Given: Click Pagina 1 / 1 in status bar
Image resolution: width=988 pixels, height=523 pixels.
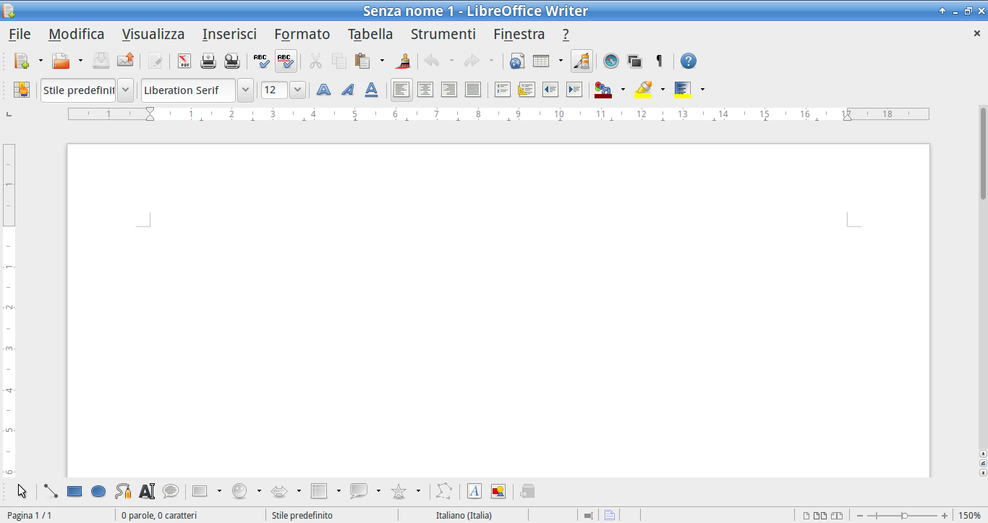Looking at the screenshot, I should (x=30, y=516).
